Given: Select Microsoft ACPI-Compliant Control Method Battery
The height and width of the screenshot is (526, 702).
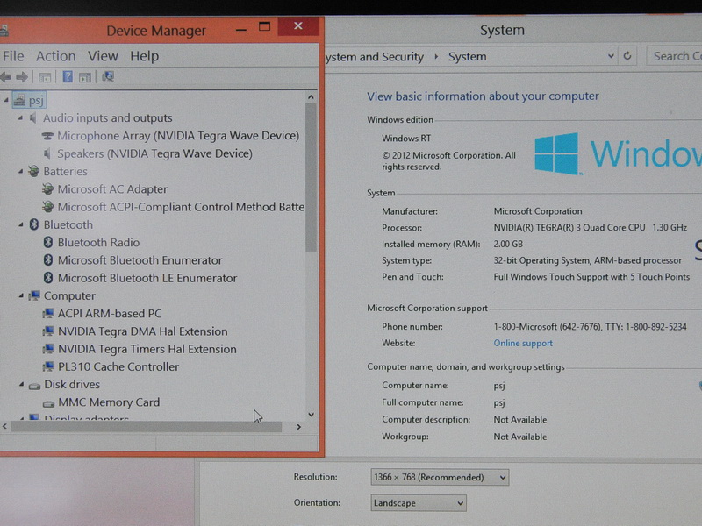Looking at the screenshot, I should (x=181, y=207).
